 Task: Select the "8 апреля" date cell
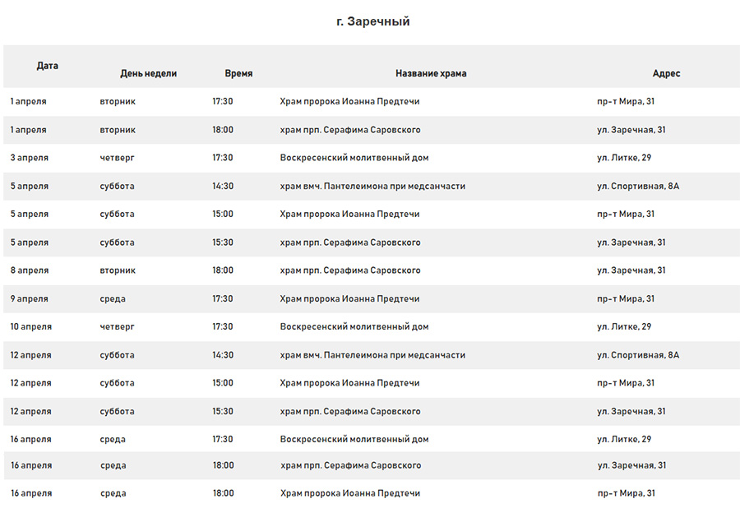pos(29,270)
